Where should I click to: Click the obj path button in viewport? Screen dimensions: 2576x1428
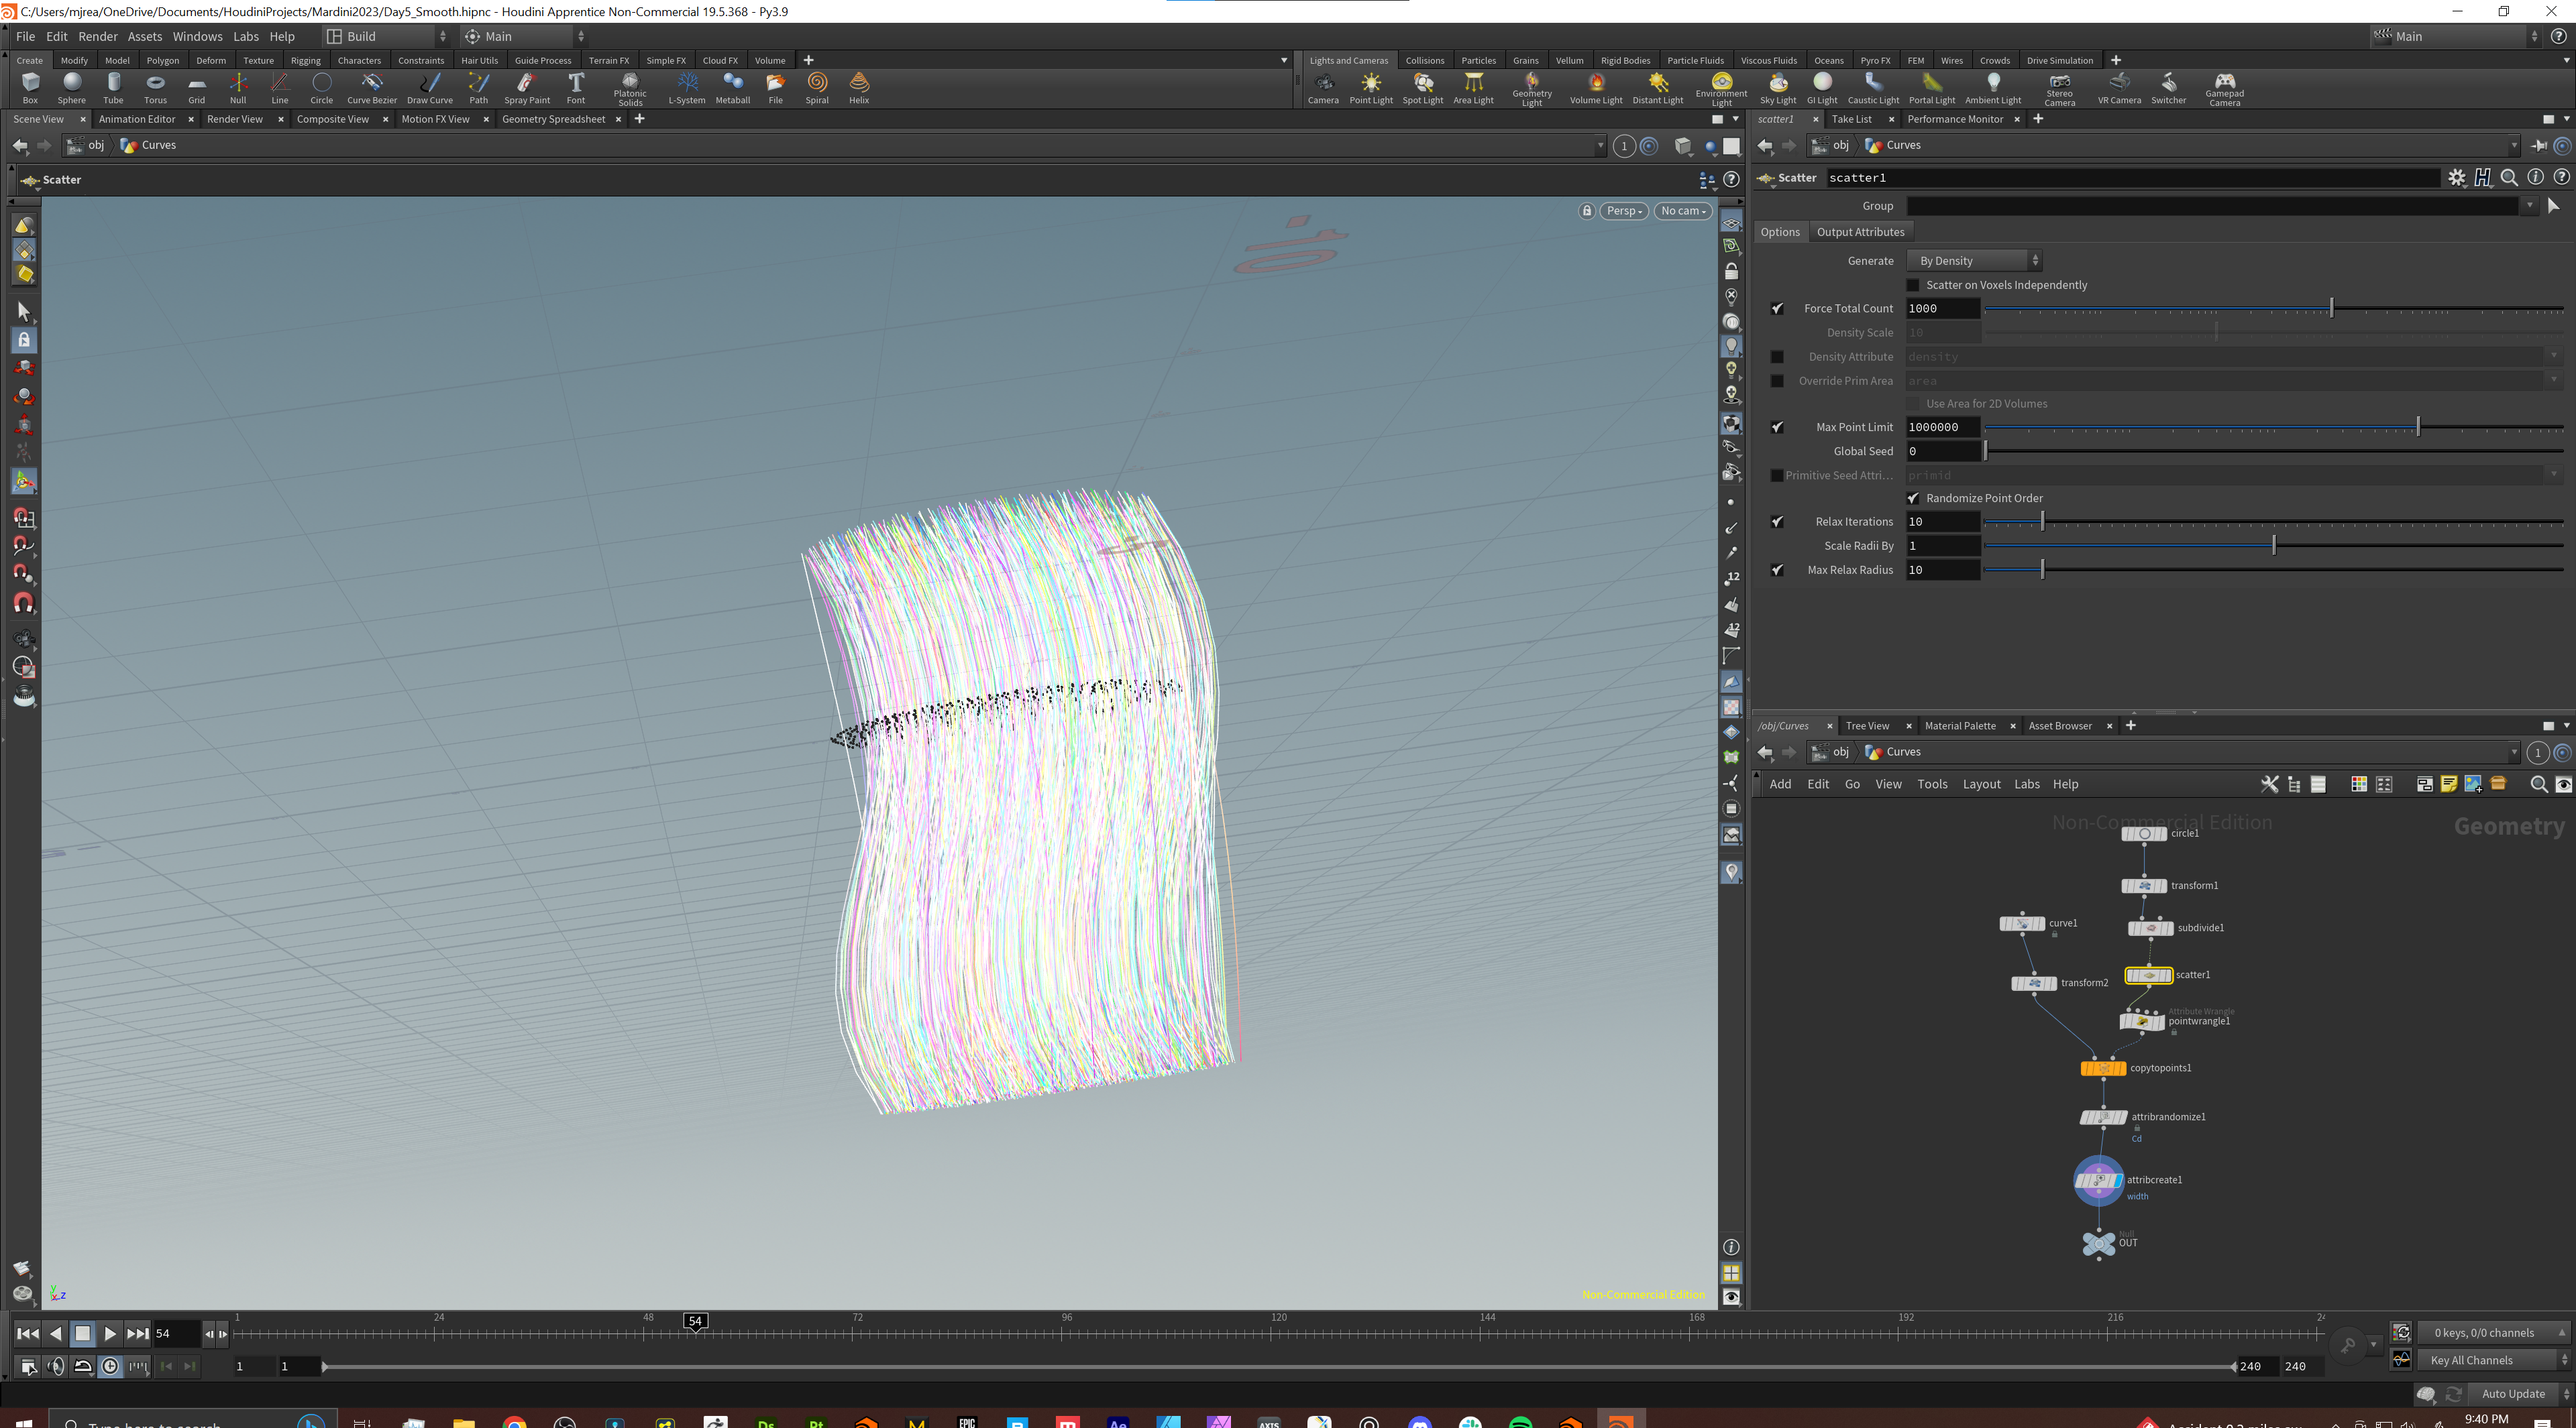coord(87,146)
